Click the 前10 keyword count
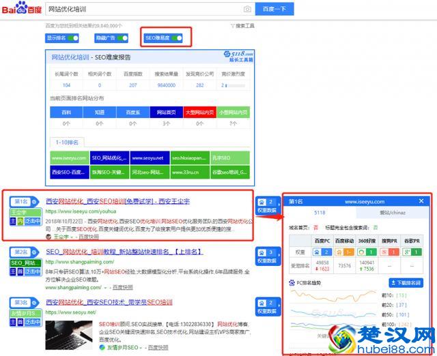Viewport: 437px width, 356px height. point(401,295)
